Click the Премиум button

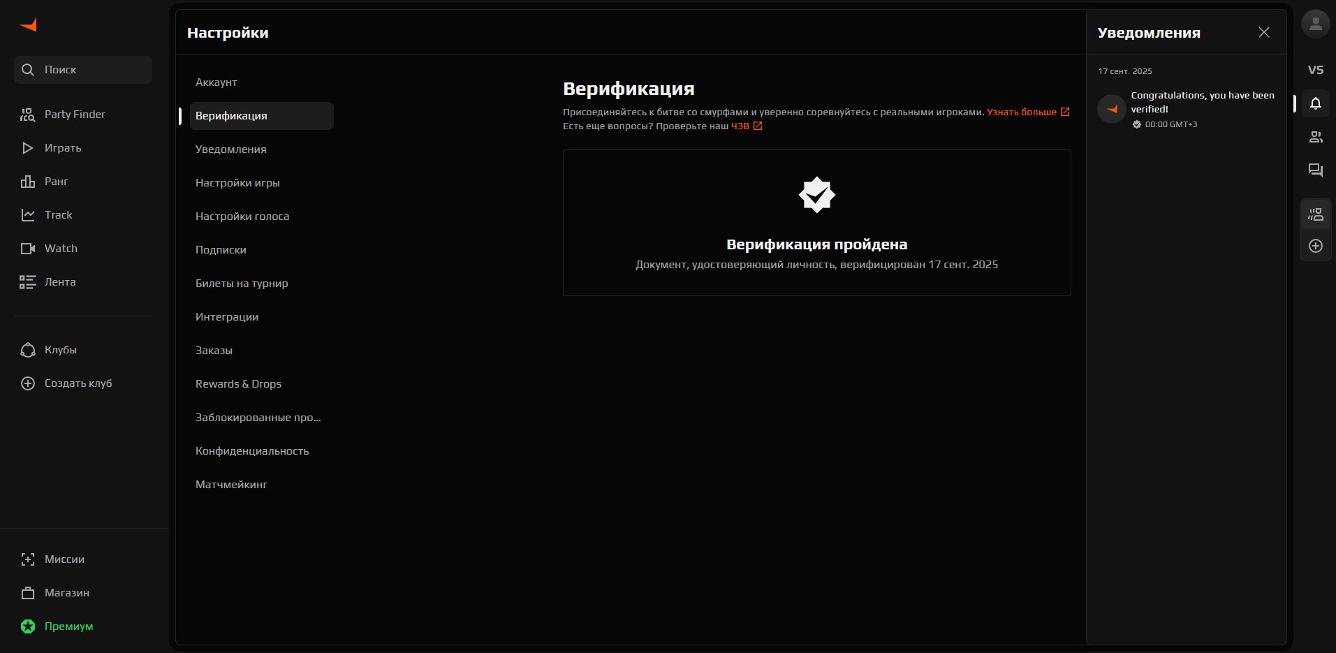click(68, 626)
